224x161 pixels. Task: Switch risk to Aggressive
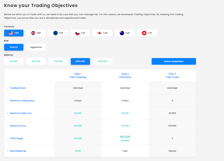[x=36, y=47]
